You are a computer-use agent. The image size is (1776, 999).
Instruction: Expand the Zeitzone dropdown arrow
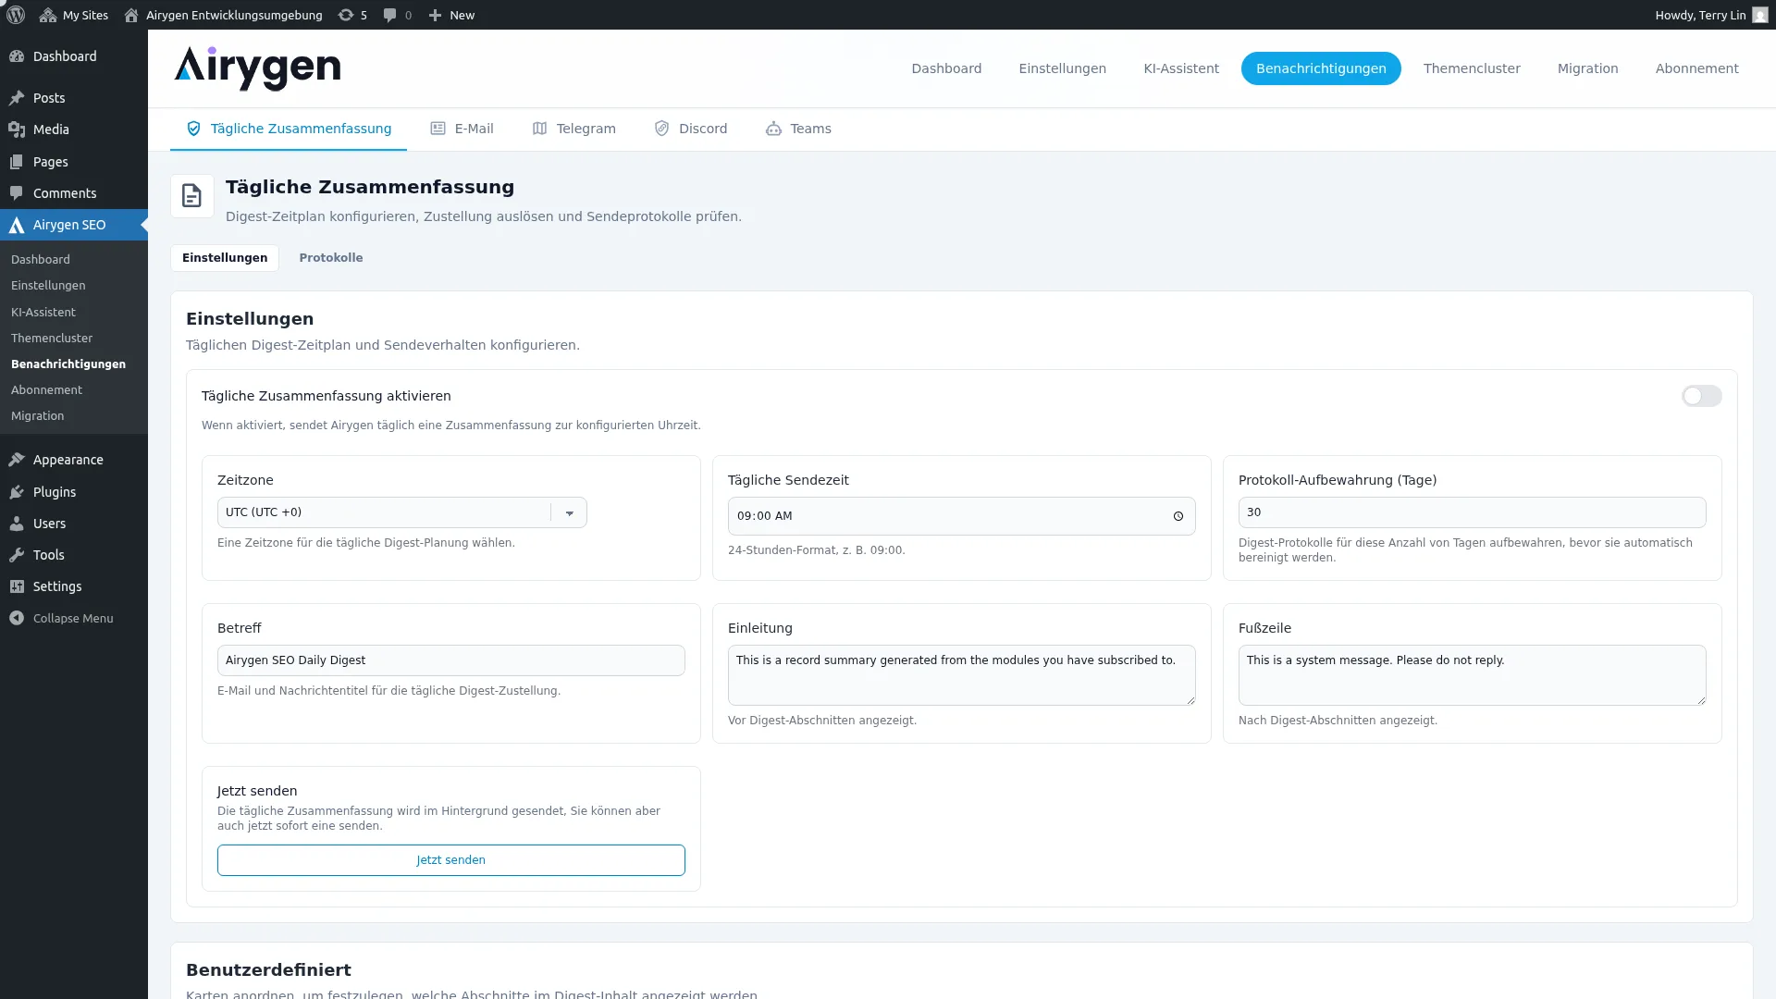pos(569,512)
